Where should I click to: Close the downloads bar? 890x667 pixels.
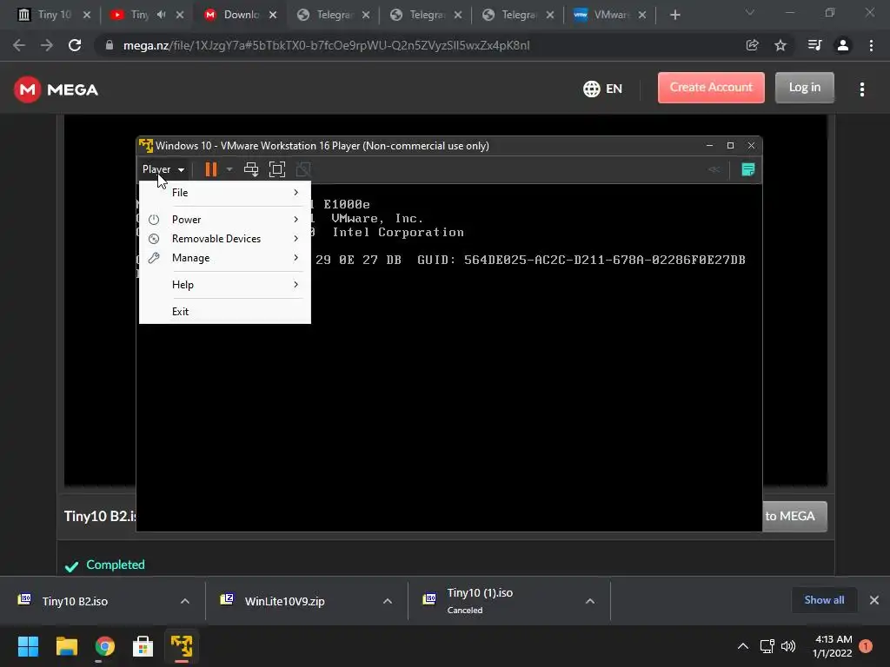pos(874,600)
